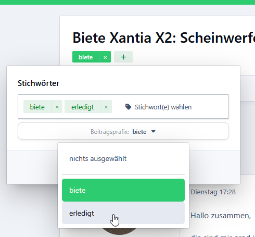Click the Dienstag 17:28 post timestamp

[x=213, y=192]
